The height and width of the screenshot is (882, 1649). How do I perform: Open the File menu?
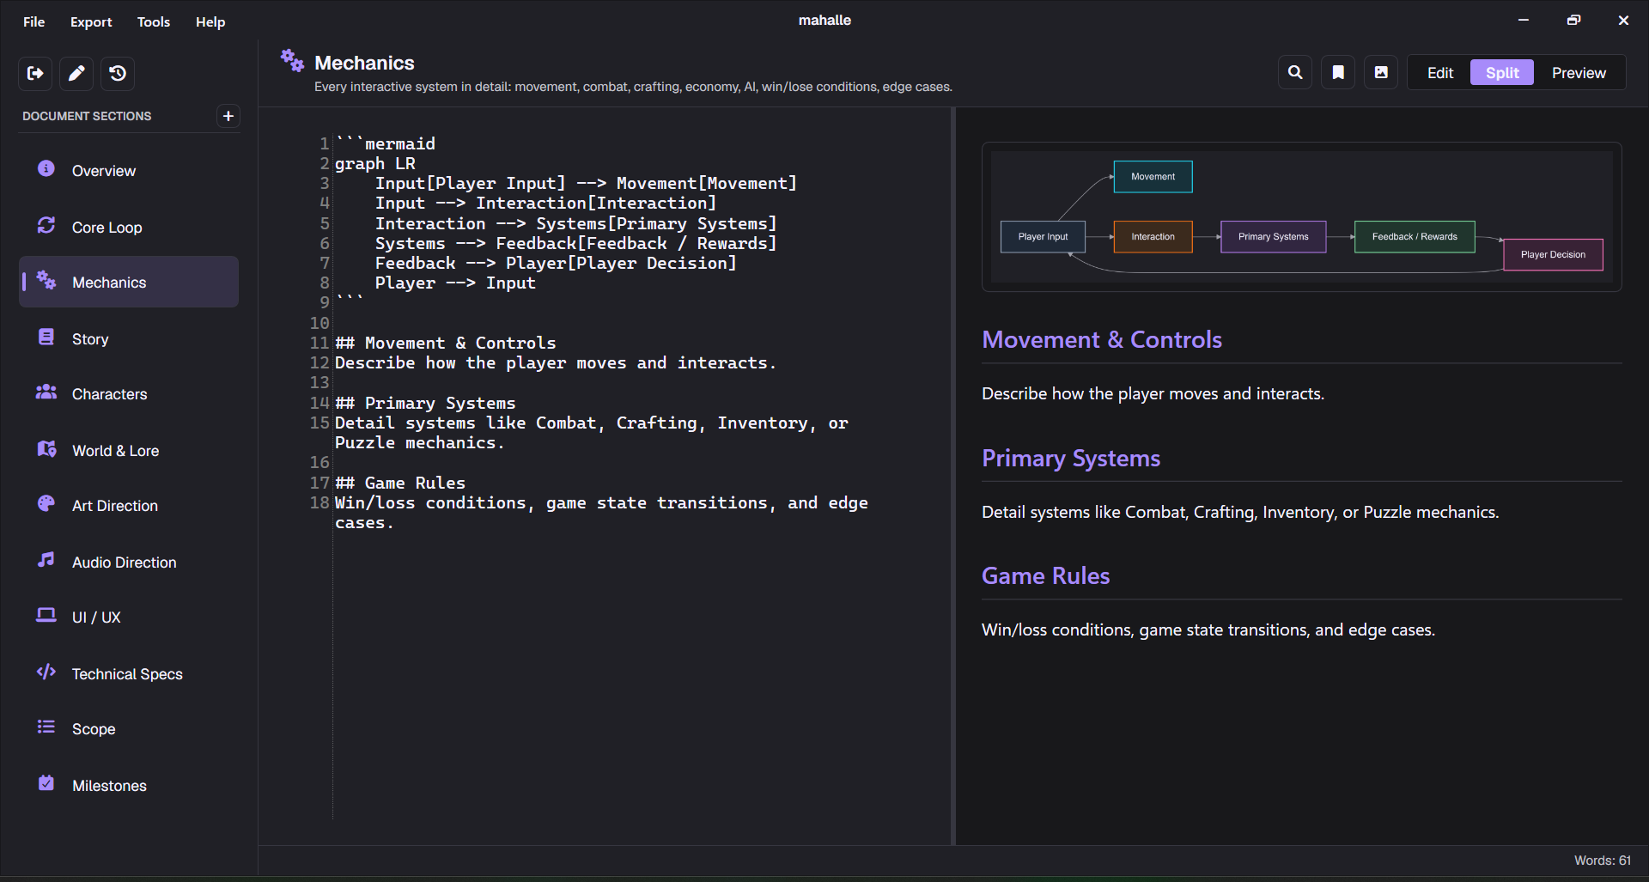[34, 21]
